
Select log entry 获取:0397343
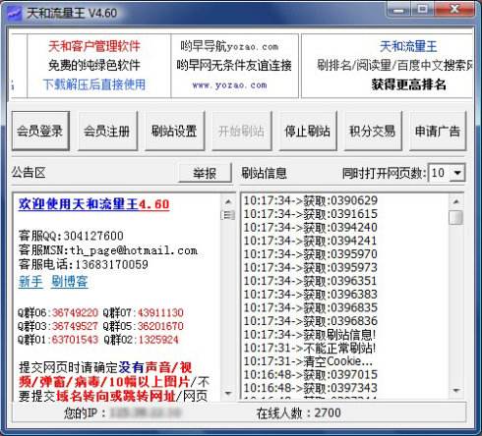[x=311, y=388]
